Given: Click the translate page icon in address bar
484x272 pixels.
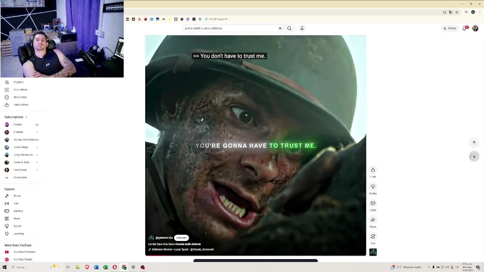Looking at the screenshot, I should click(x=451, y=12).
